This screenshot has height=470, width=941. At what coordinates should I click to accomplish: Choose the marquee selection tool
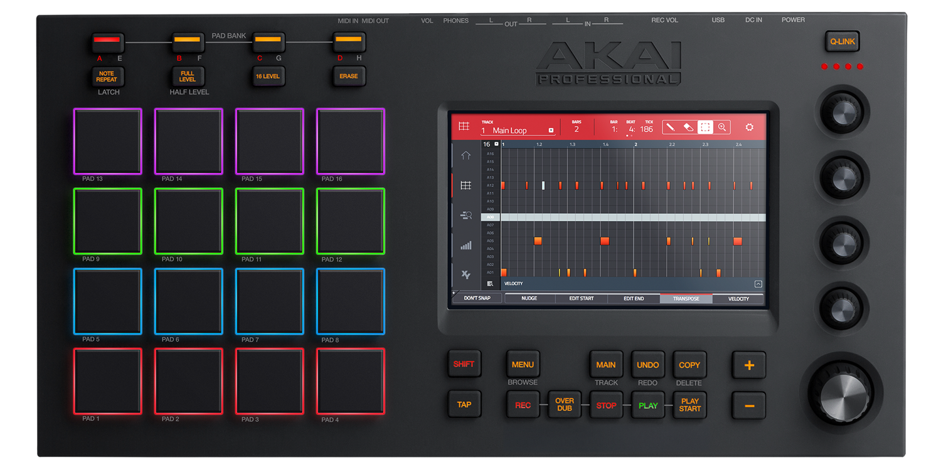[x=705, y=127]
